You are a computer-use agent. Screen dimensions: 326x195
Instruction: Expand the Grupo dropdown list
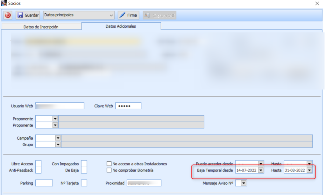(x=58, y=144)
